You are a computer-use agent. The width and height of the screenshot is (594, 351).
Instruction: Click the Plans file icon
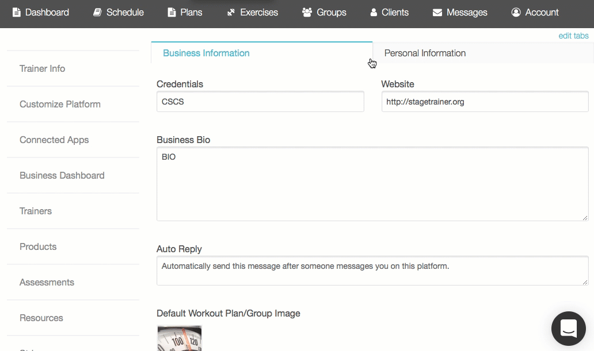click(x=172, y=13)
